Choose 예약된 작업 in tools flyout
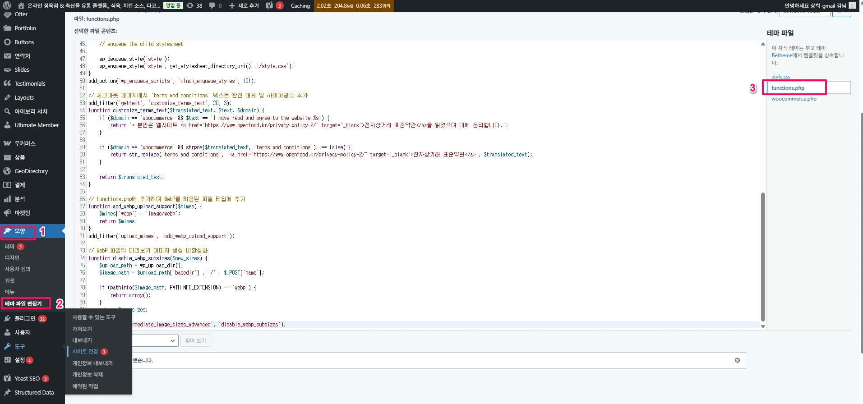 click(85, 386)
